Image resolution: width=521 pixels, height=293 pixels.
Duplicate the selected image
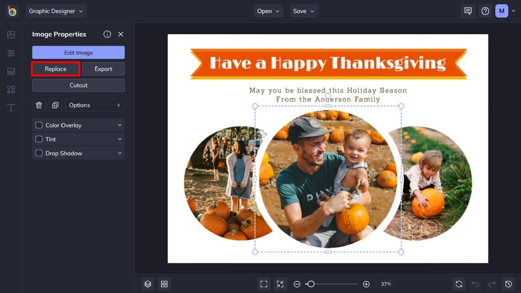[x=55, y=105]
